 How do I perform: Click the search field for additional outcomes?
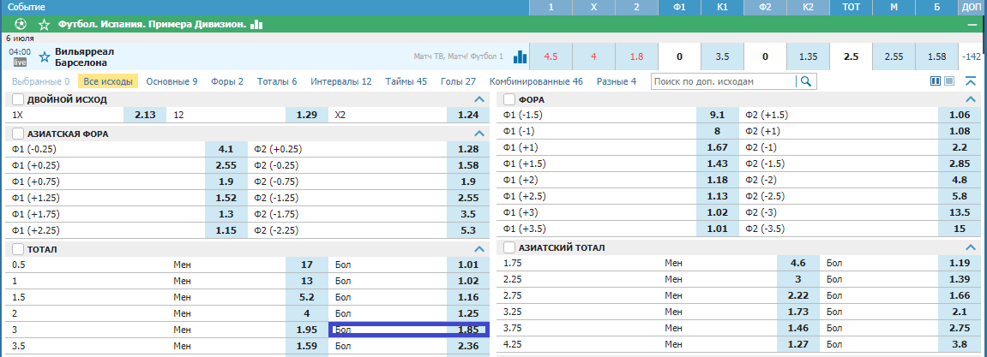point(724,81)
